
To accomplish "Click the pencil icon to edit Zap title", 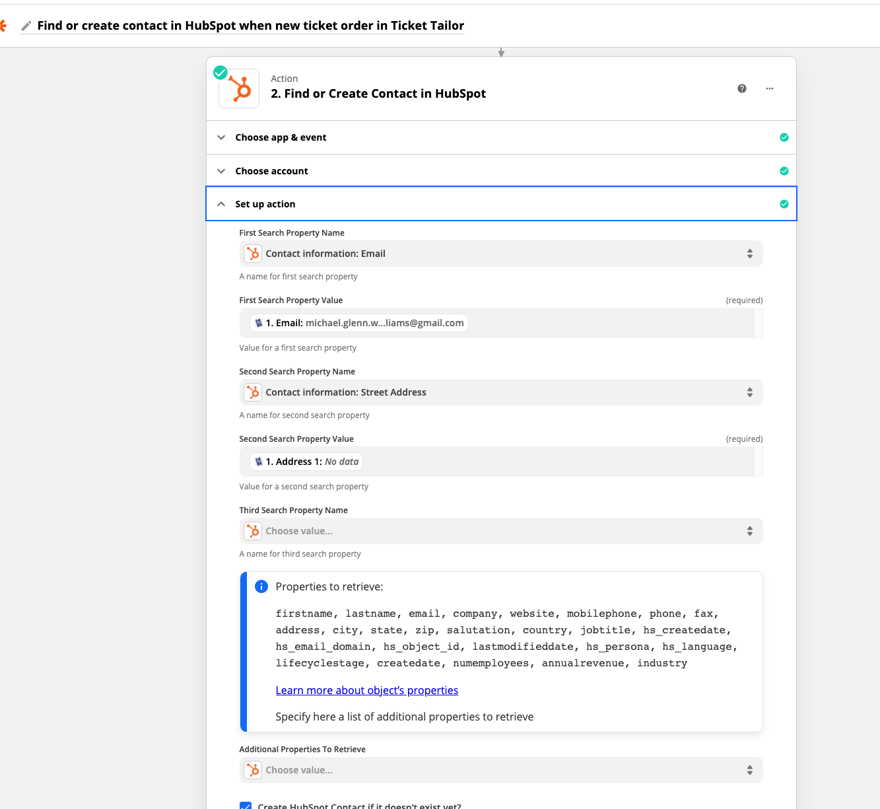I will point(26,26).
